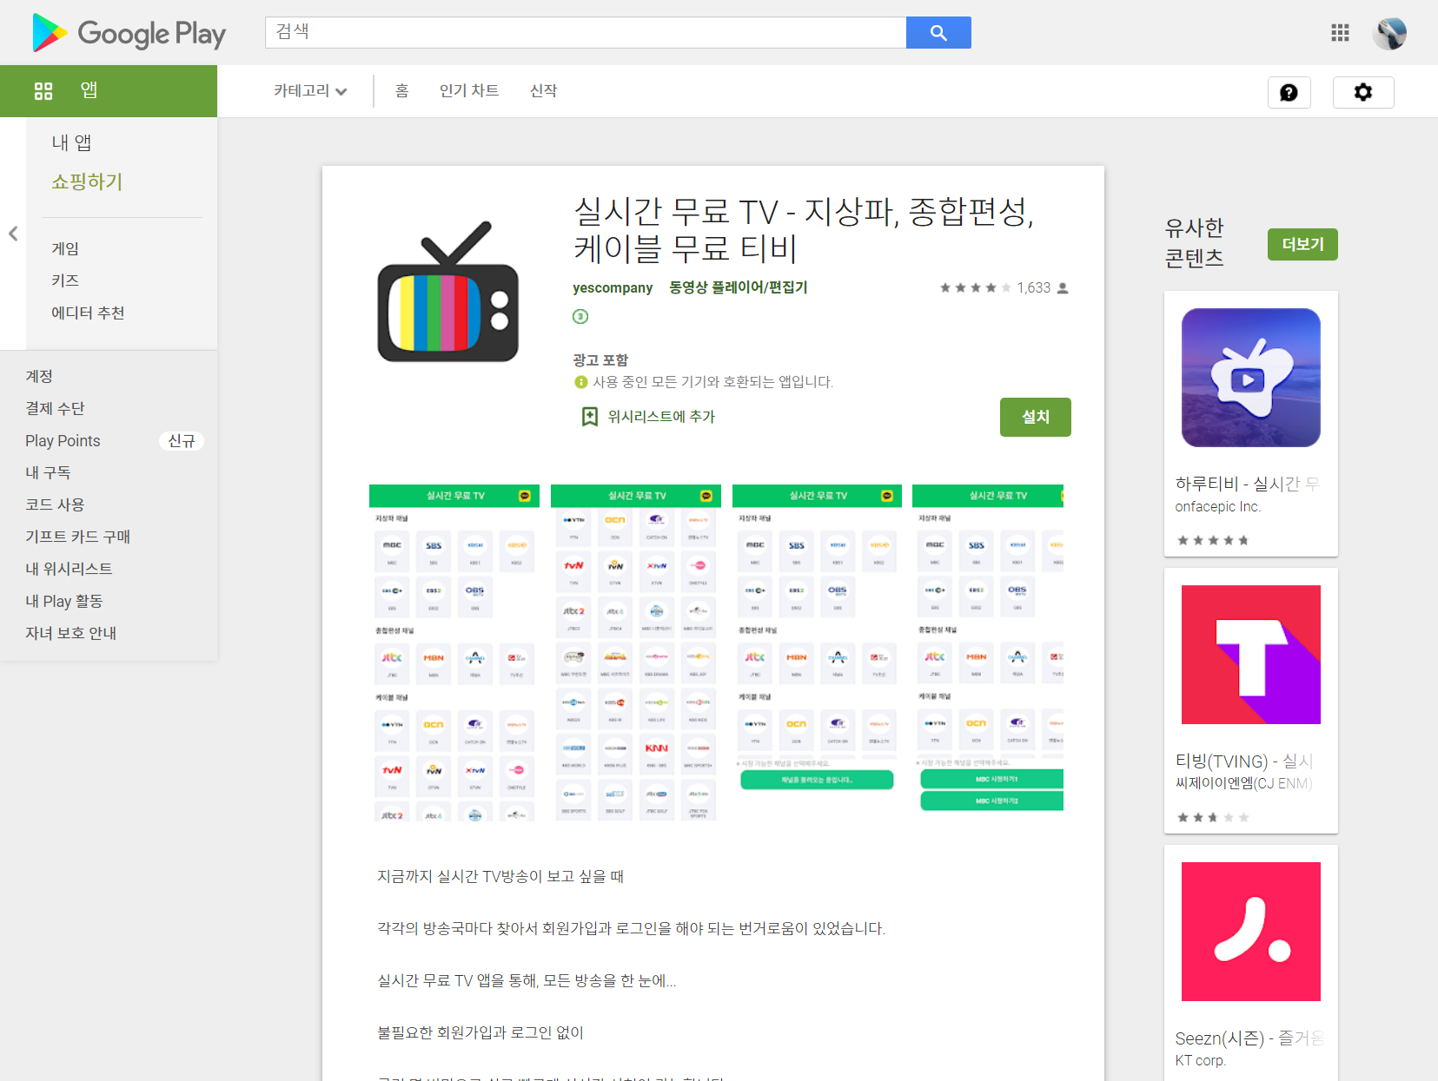Open the third app screenshot thumbnail
Image resolution: width=1438 pixels, height=1081 pixels.
click(817, 653)
